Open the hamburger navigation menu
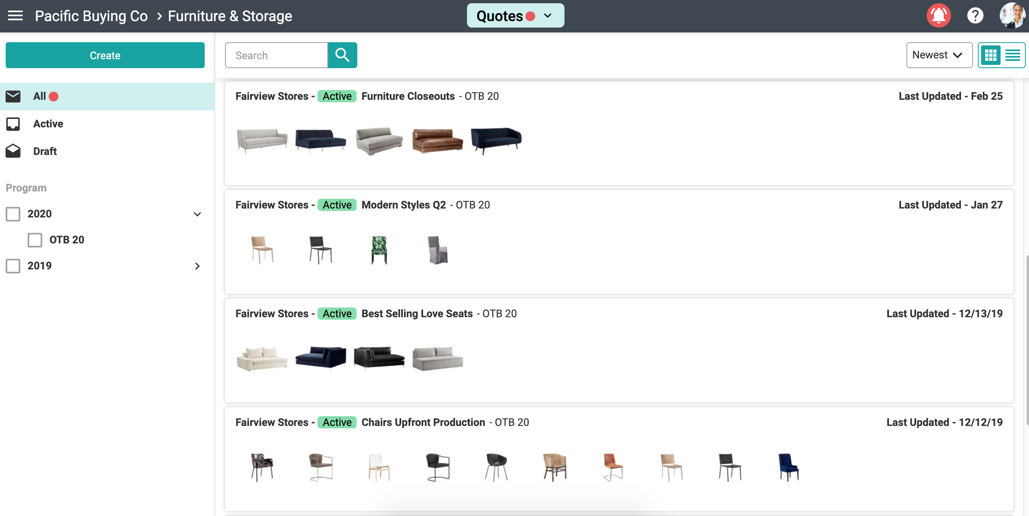Image resolution: width=1029 pixels, height=516 pixels. 15,16
